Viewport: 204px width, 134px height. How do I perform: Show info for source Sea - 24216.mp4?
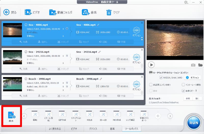tap(26, 52)
